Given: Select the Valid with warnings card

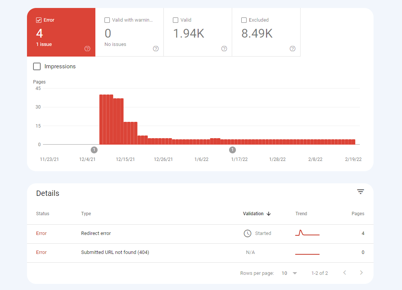Looking at the screenshot, I should pyautogui.click(x=129, y=32).
